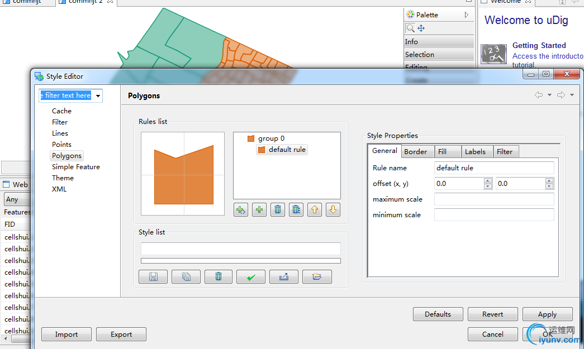This screenshot has height=349, width=584.
Task: Open forward-navigation history dropdown arrow
Action: (x=572, y=95)
